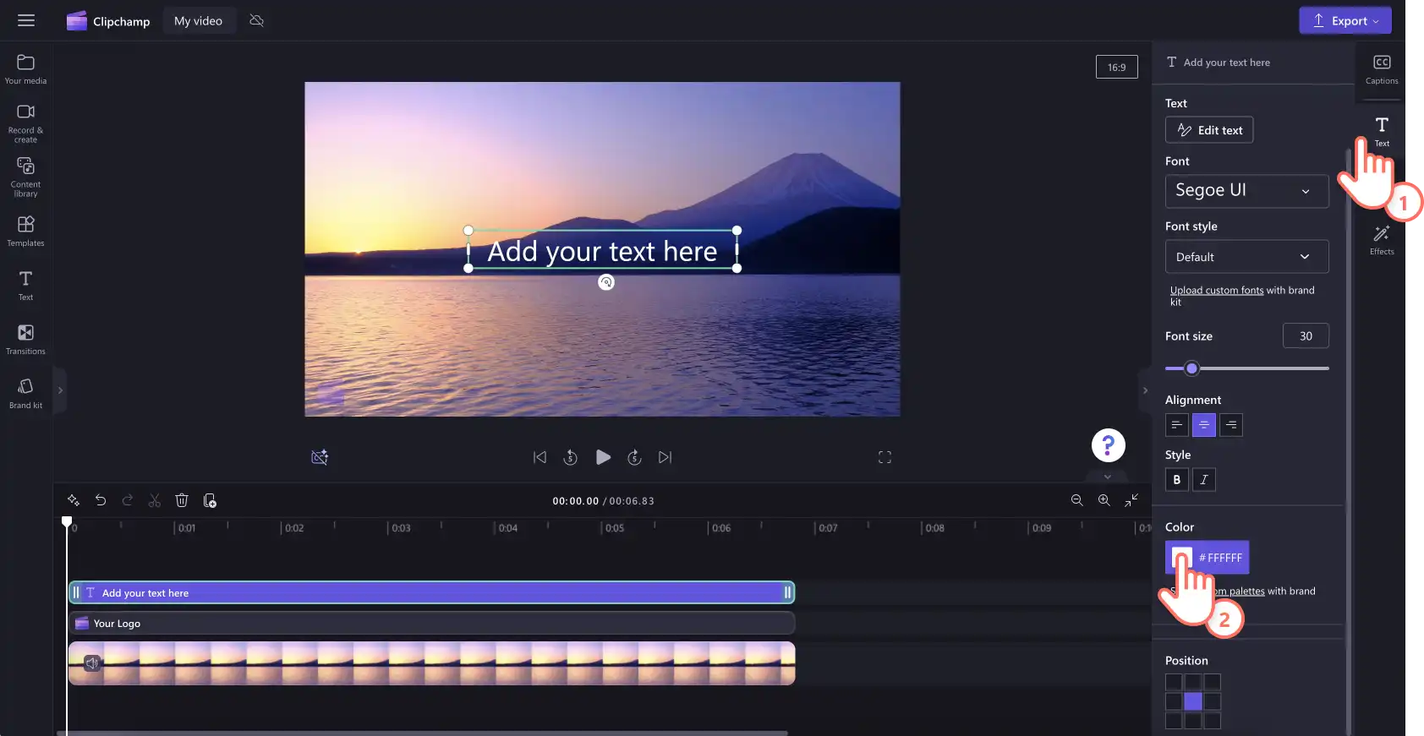Zoom in on the timeline
This screenshot has height=736, width=1424.
[1104, 500]
